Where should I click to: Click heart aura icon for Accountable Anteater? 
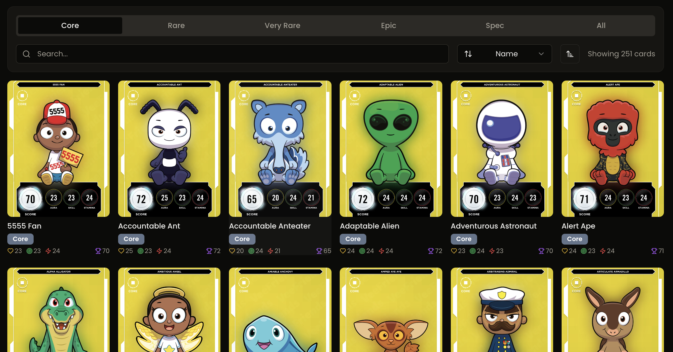(x=232, y=251)
